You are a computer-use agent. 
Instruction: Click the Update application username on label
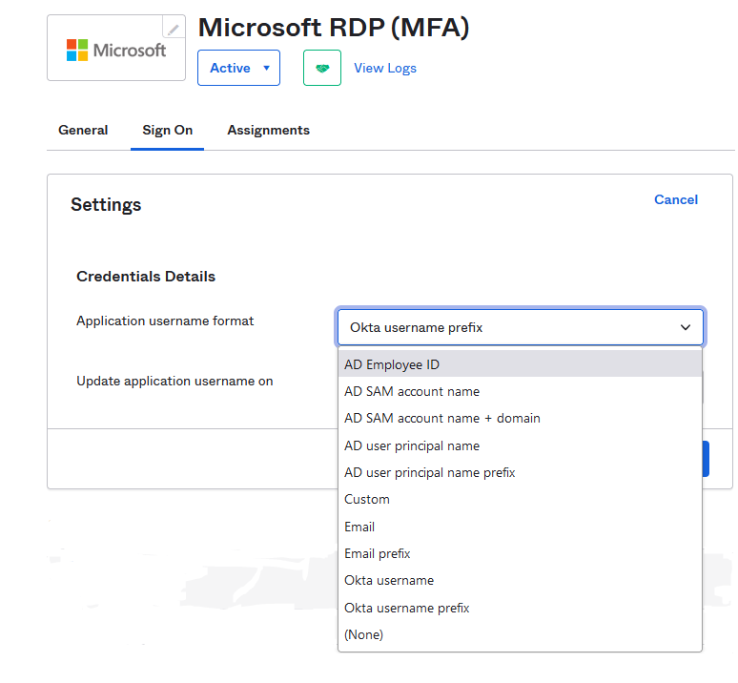(x=174, y=381)
